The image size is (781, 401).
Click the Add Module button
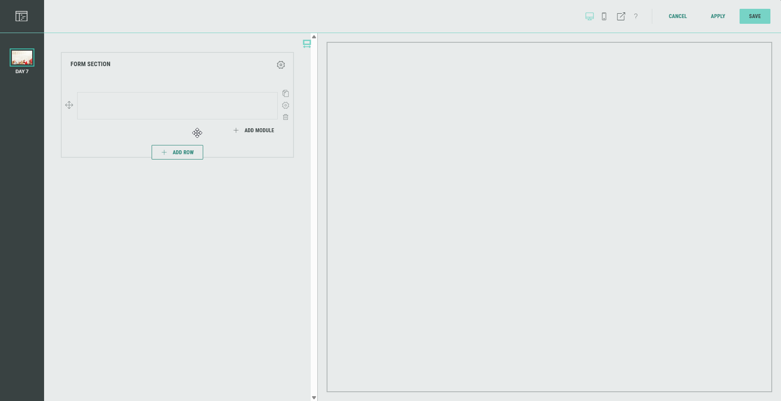click(254, 130)
